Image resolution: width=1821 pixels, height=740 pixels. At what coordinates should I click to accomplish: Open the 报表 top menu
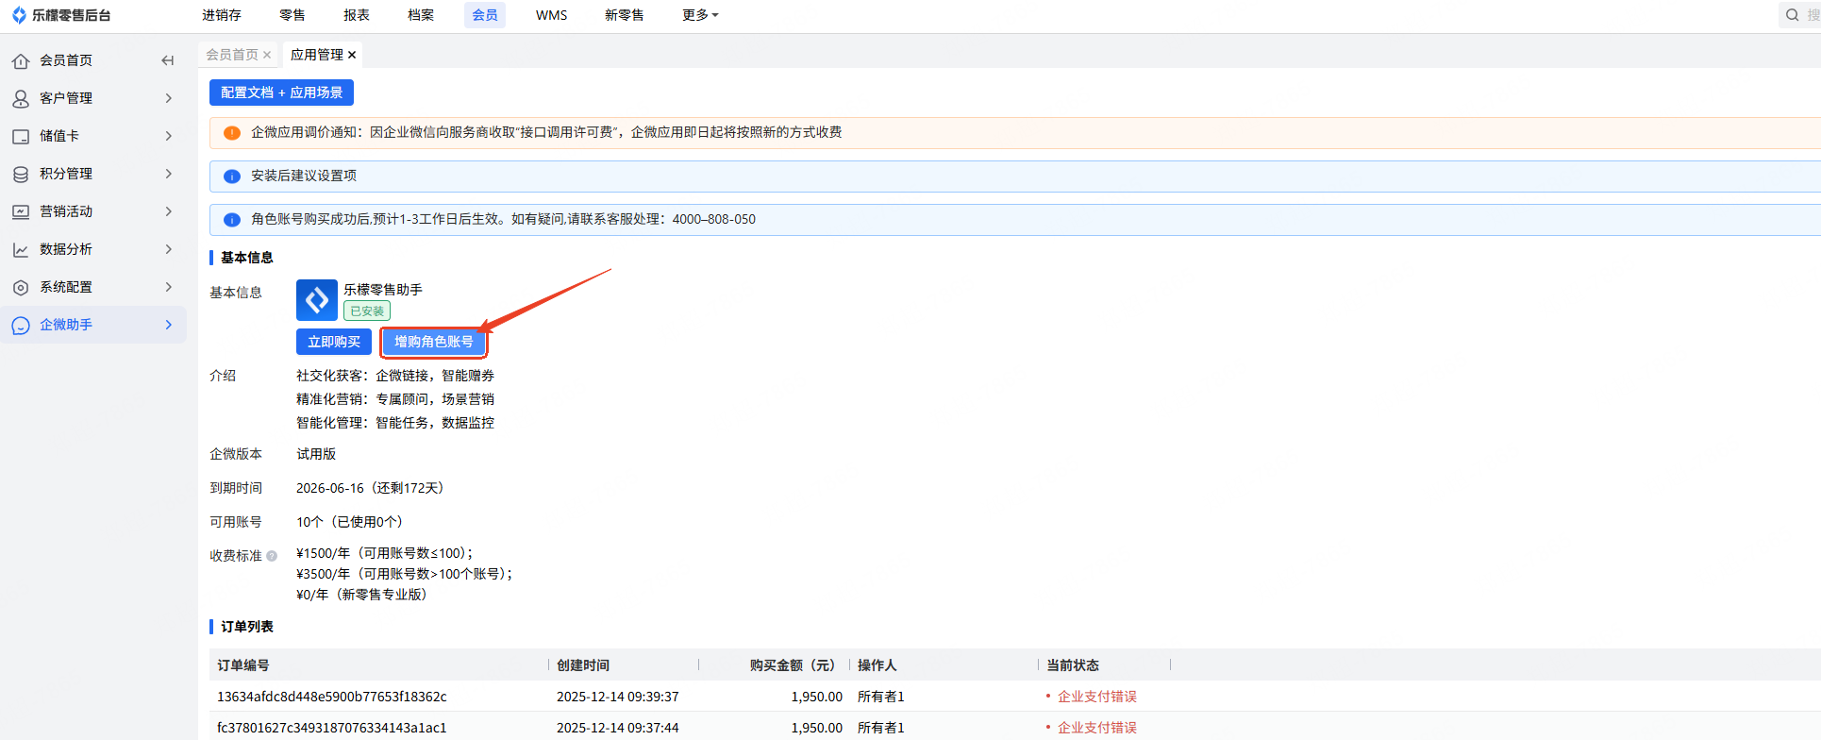point(357,15)
